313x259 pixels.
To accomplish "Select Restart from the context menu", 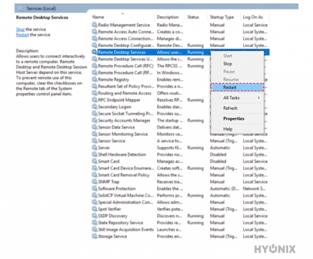I will (x=230, y=87).
